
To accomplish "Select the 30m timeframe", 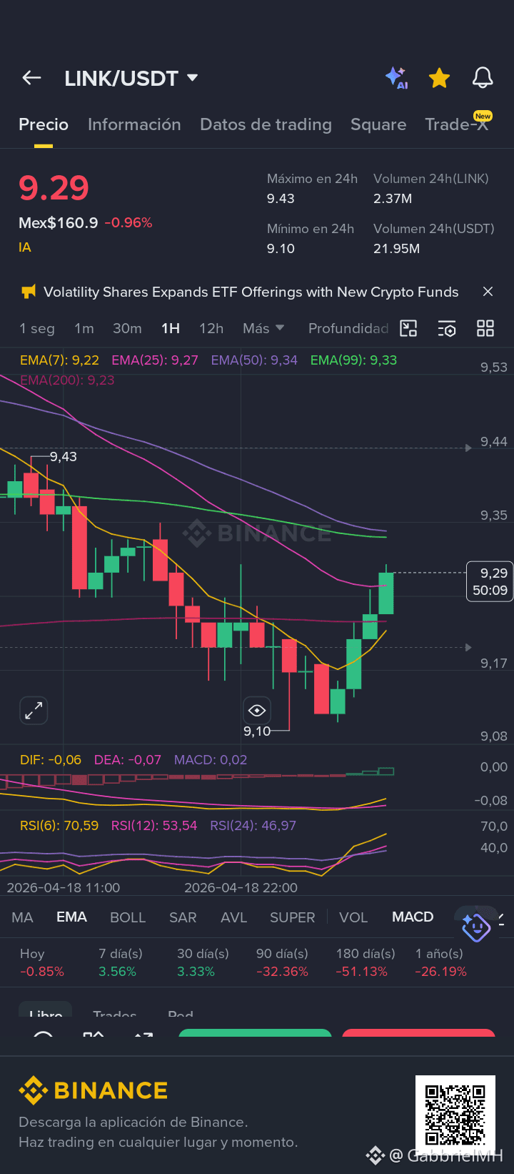I will [x=127, y=329].
